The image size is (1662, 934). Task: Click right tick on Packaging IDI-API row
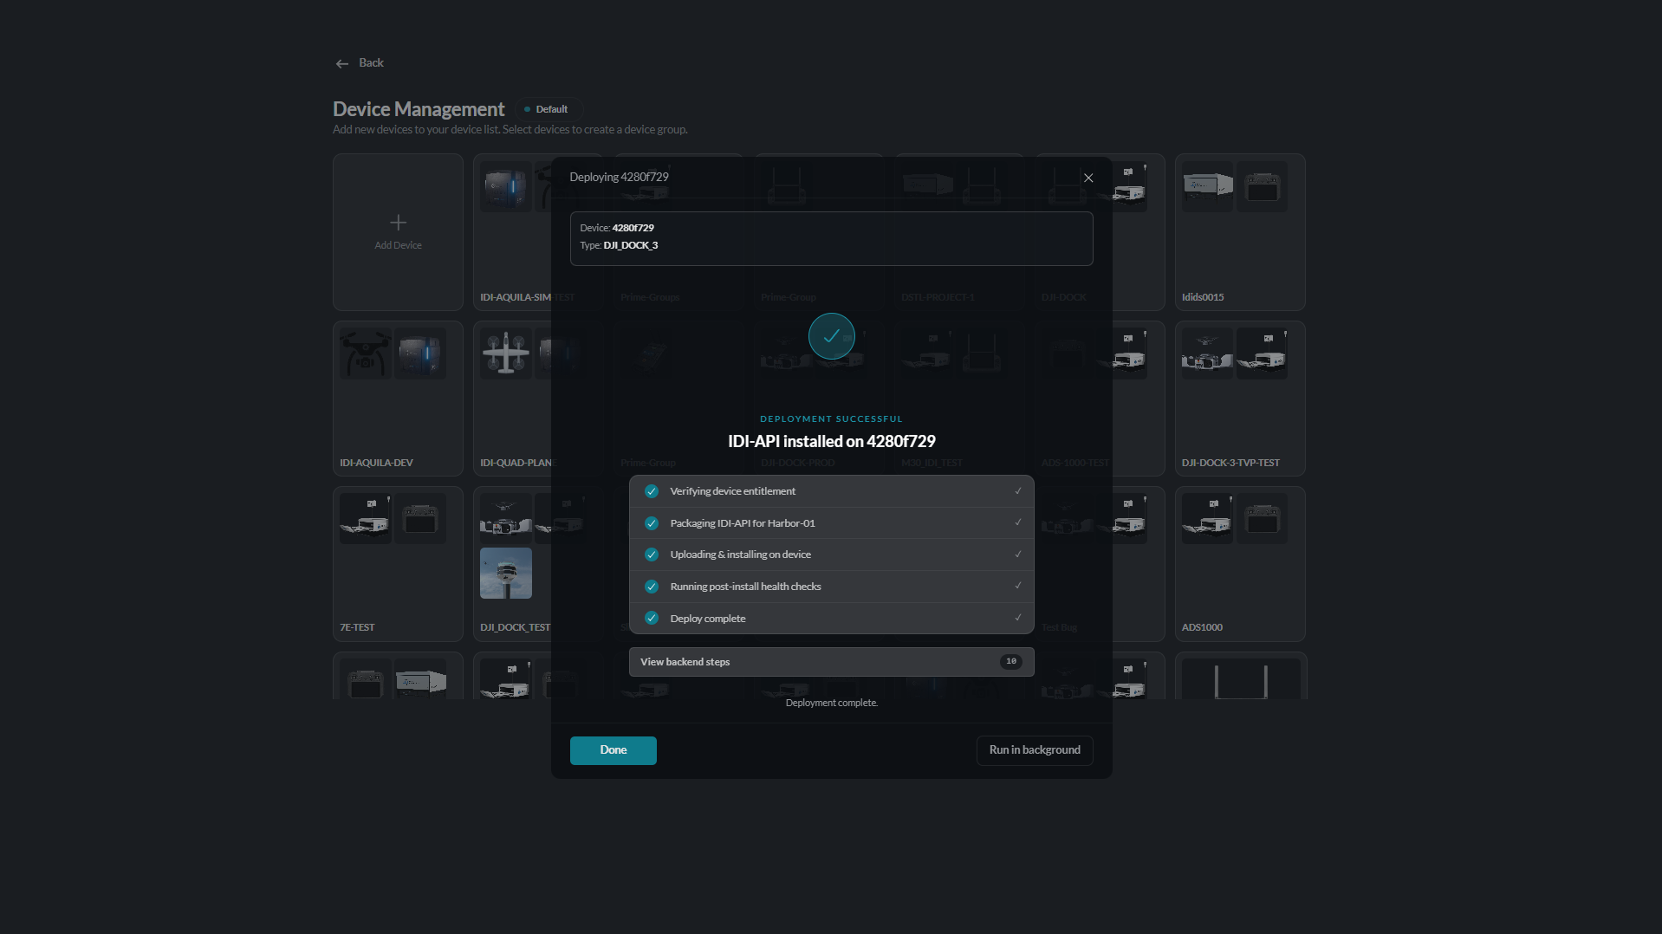[1018, 522]
